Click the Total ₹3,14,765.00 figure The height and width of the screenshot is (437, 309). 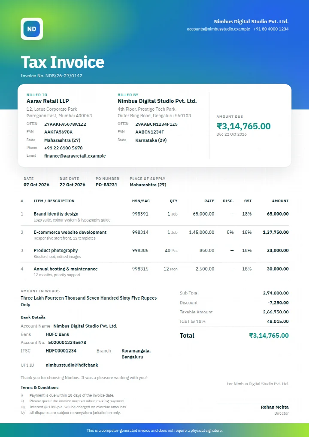(x=269, y=336)
